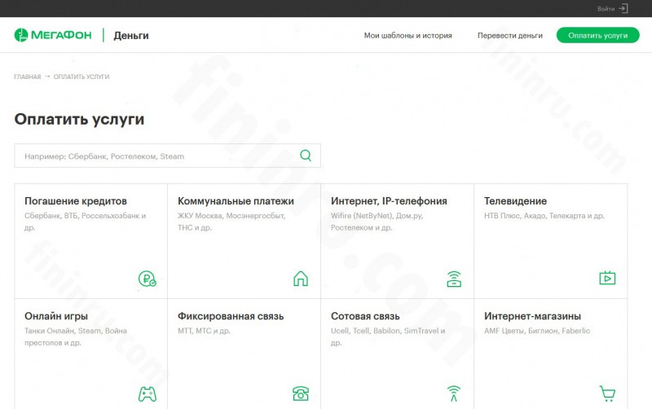Go to ГЛАВНАЯ breadcrumb
The height and width of the screenshot is (409, 652).
tap(28, 77)
